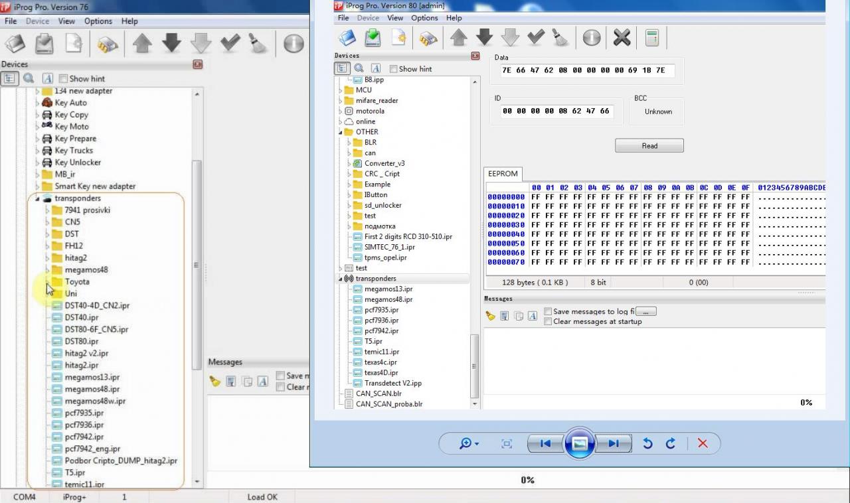Click Save icon in Version 76 toolbar
The image size is (850, 503).
44,44
